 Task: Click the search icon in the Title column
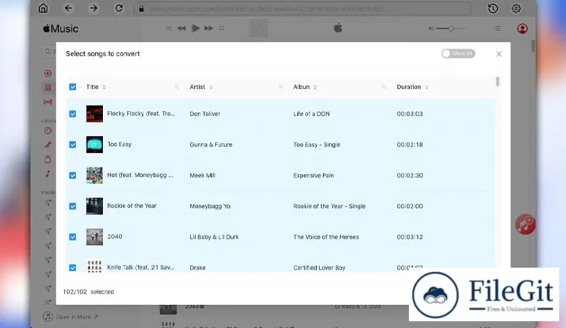(177, 87)
